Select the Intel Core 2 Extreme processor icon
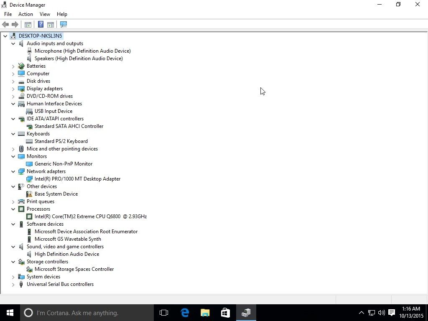This screenshot has width=428, height=321. (x=29, y=217)
